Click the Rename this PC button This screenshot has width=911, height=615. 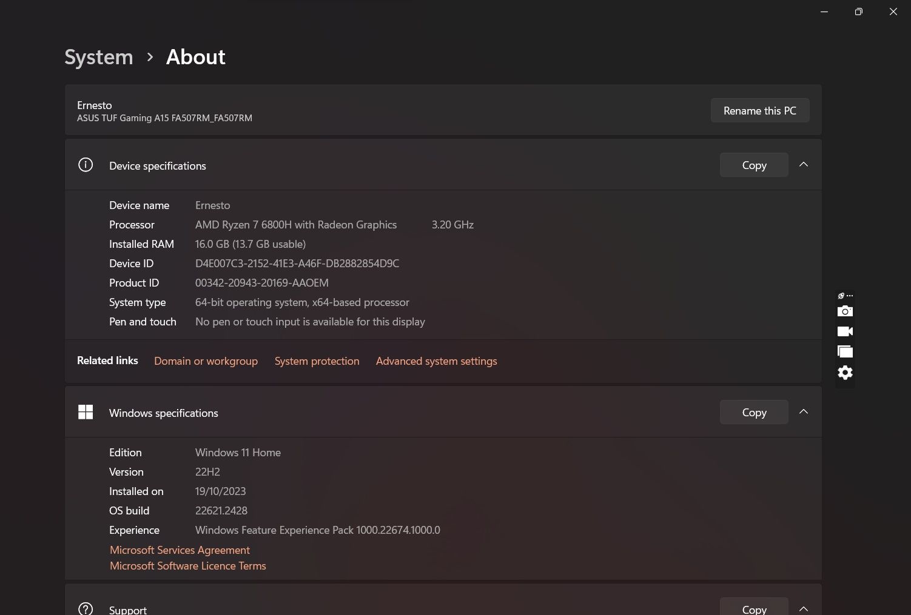coord(760,110)
